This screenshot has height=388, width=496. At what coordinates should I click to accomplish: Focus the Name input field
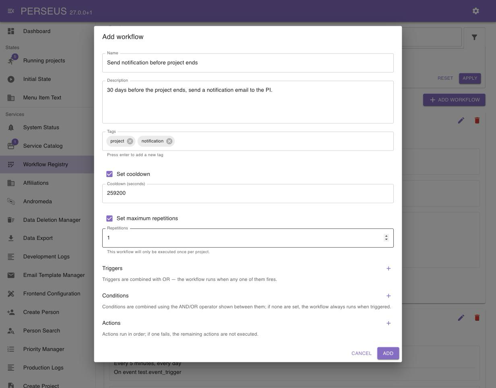[248, 63]
